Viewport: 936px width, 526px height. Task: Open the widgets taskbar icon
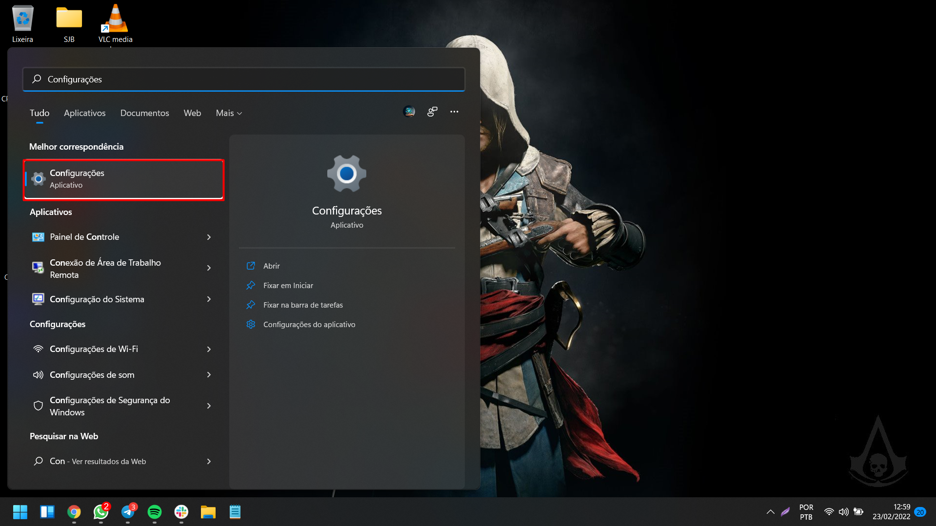point(47,512)
